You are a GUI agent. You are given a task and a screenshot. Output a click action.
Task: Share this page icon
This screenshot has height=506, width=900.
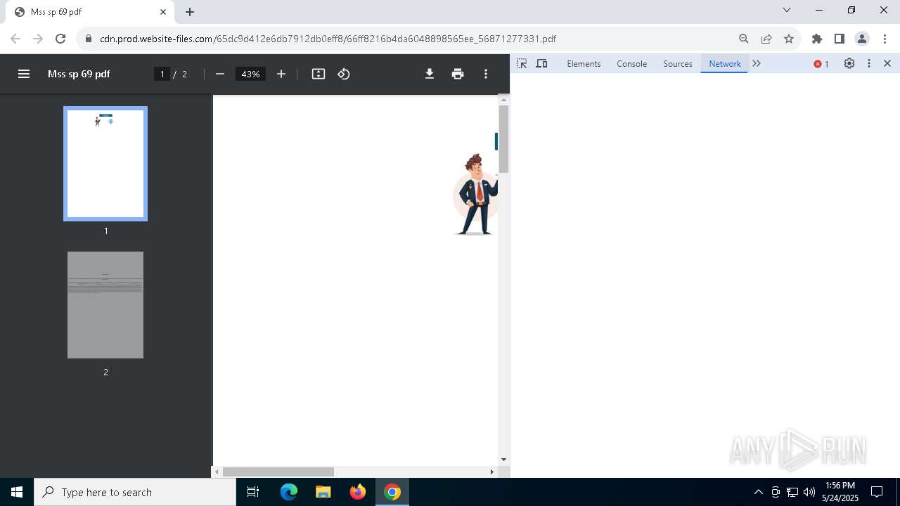point(766,39)
